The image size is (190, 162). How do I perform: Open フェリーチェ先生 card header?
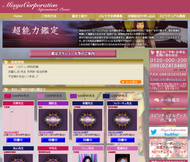[x=122, y=103]
